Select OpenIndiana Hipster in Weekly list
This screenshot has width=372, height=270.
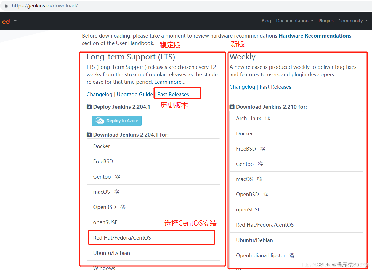296,255
